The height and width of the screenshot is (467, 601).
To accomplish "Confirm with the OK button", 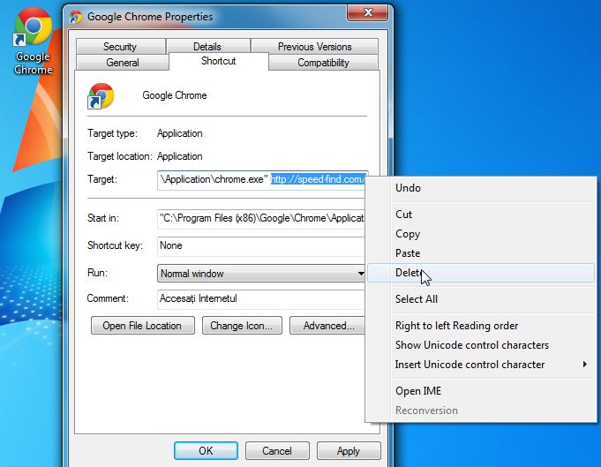I will (206, 450).
